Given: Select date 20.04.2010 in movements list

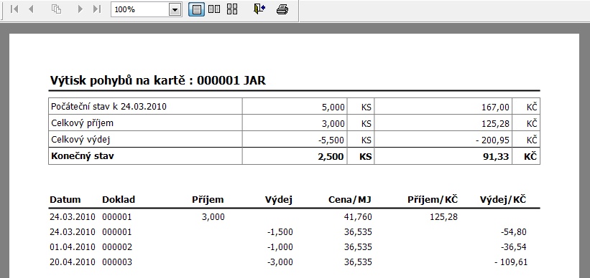Looking at the screenshot, I should (73, 262).
